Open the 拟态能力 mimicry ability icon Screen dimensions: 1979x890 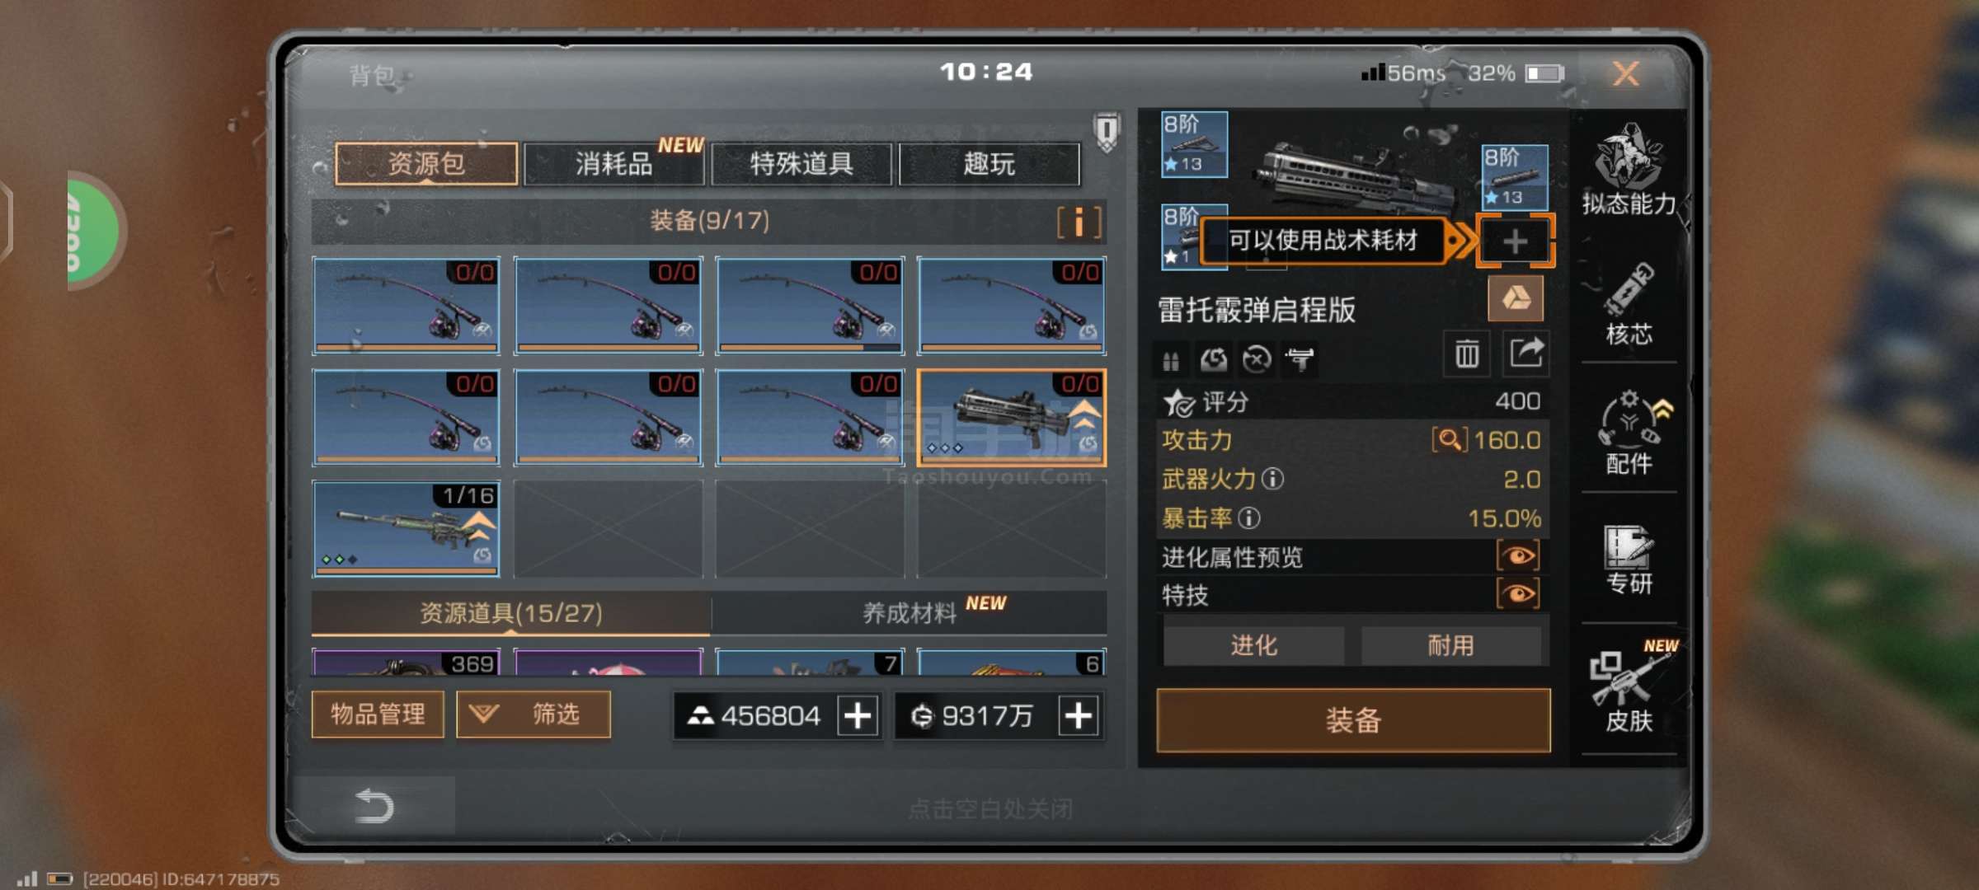(1629, 171)
